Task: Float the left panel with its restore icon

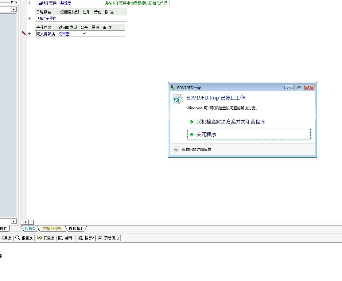Action: pyautogui.click(x=12, y=2)
